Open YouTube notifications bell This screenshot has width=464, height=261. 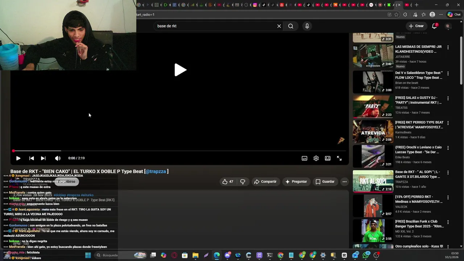[x=434, y=26]
